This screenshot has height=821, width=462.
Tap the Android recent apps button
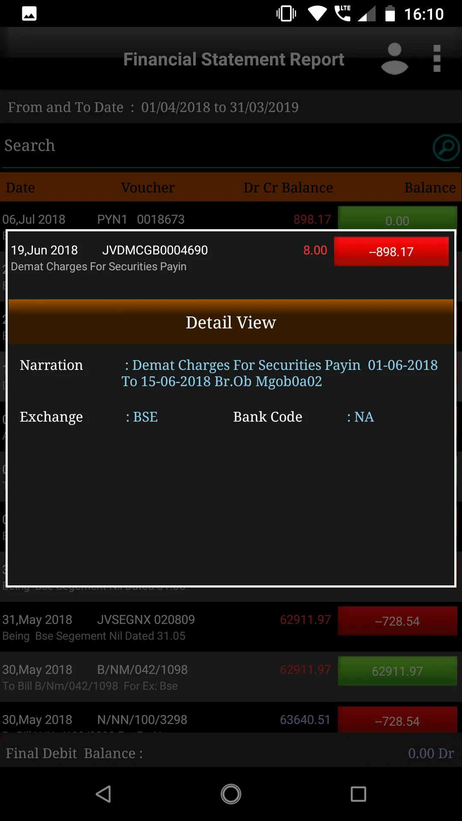point(358,794)
